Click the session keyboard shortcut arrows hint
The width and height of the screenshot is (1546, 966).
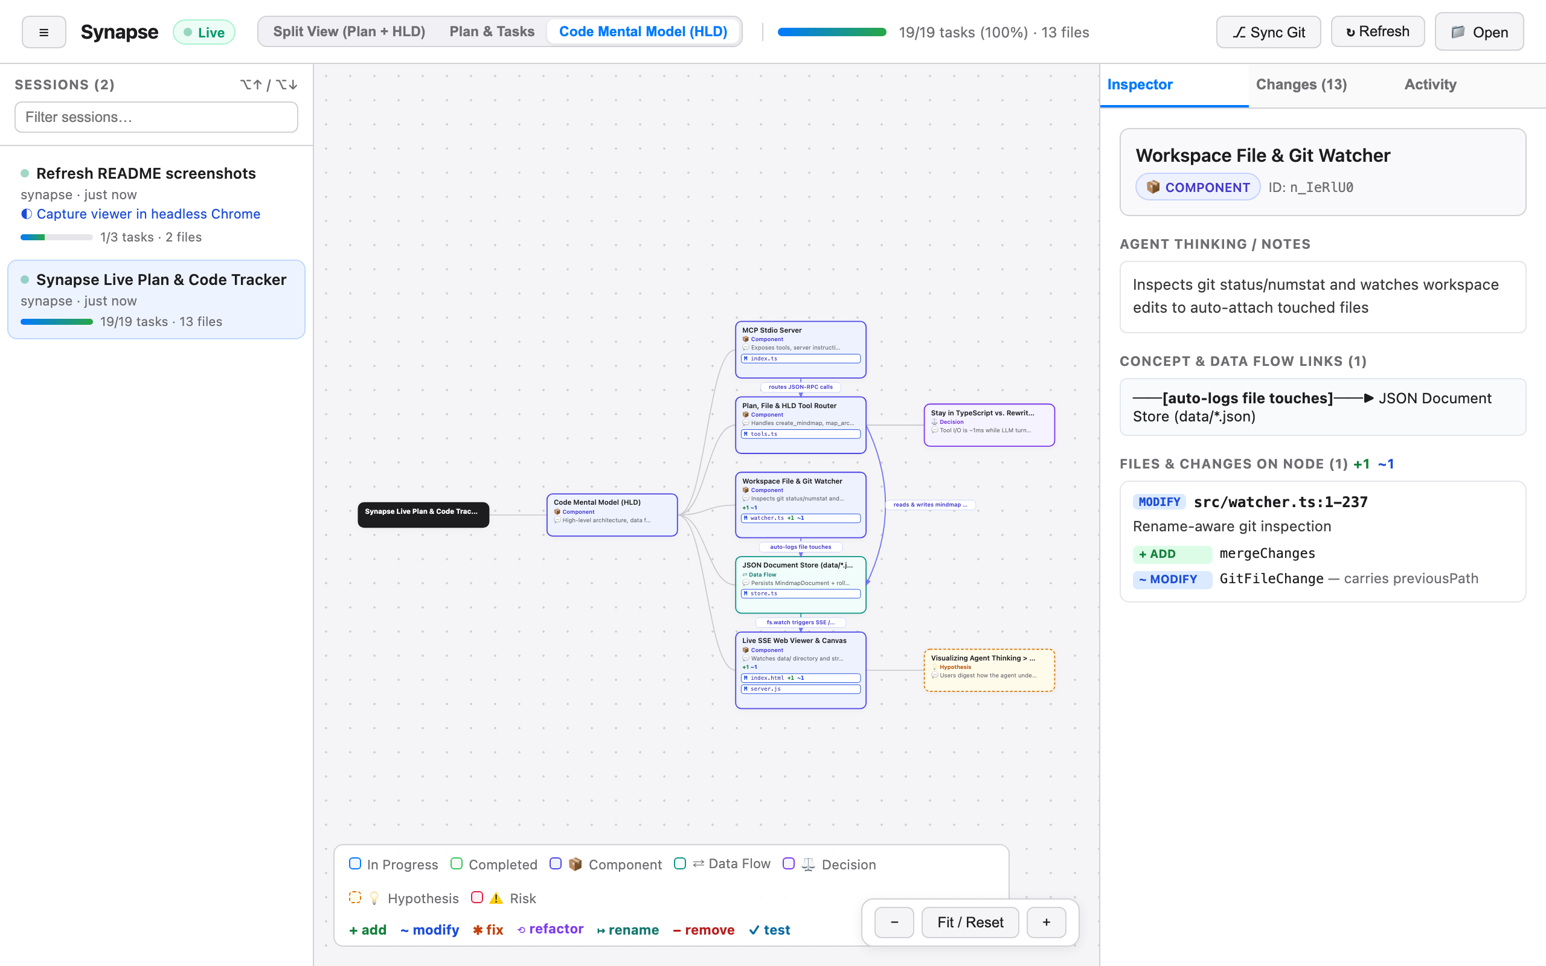tap(269, 85)
